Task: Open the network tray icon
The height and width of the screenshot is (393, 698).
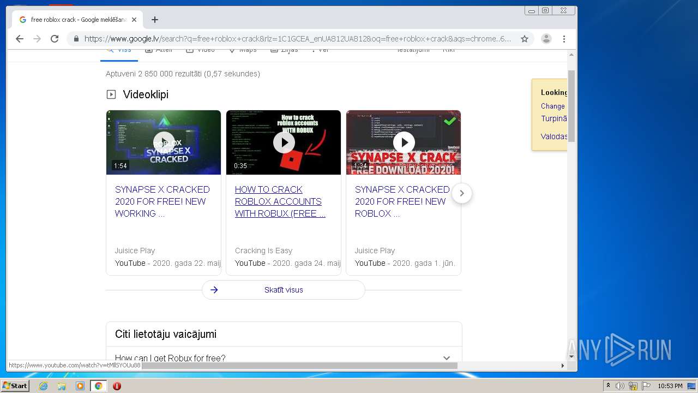Action: pos(633,386)
